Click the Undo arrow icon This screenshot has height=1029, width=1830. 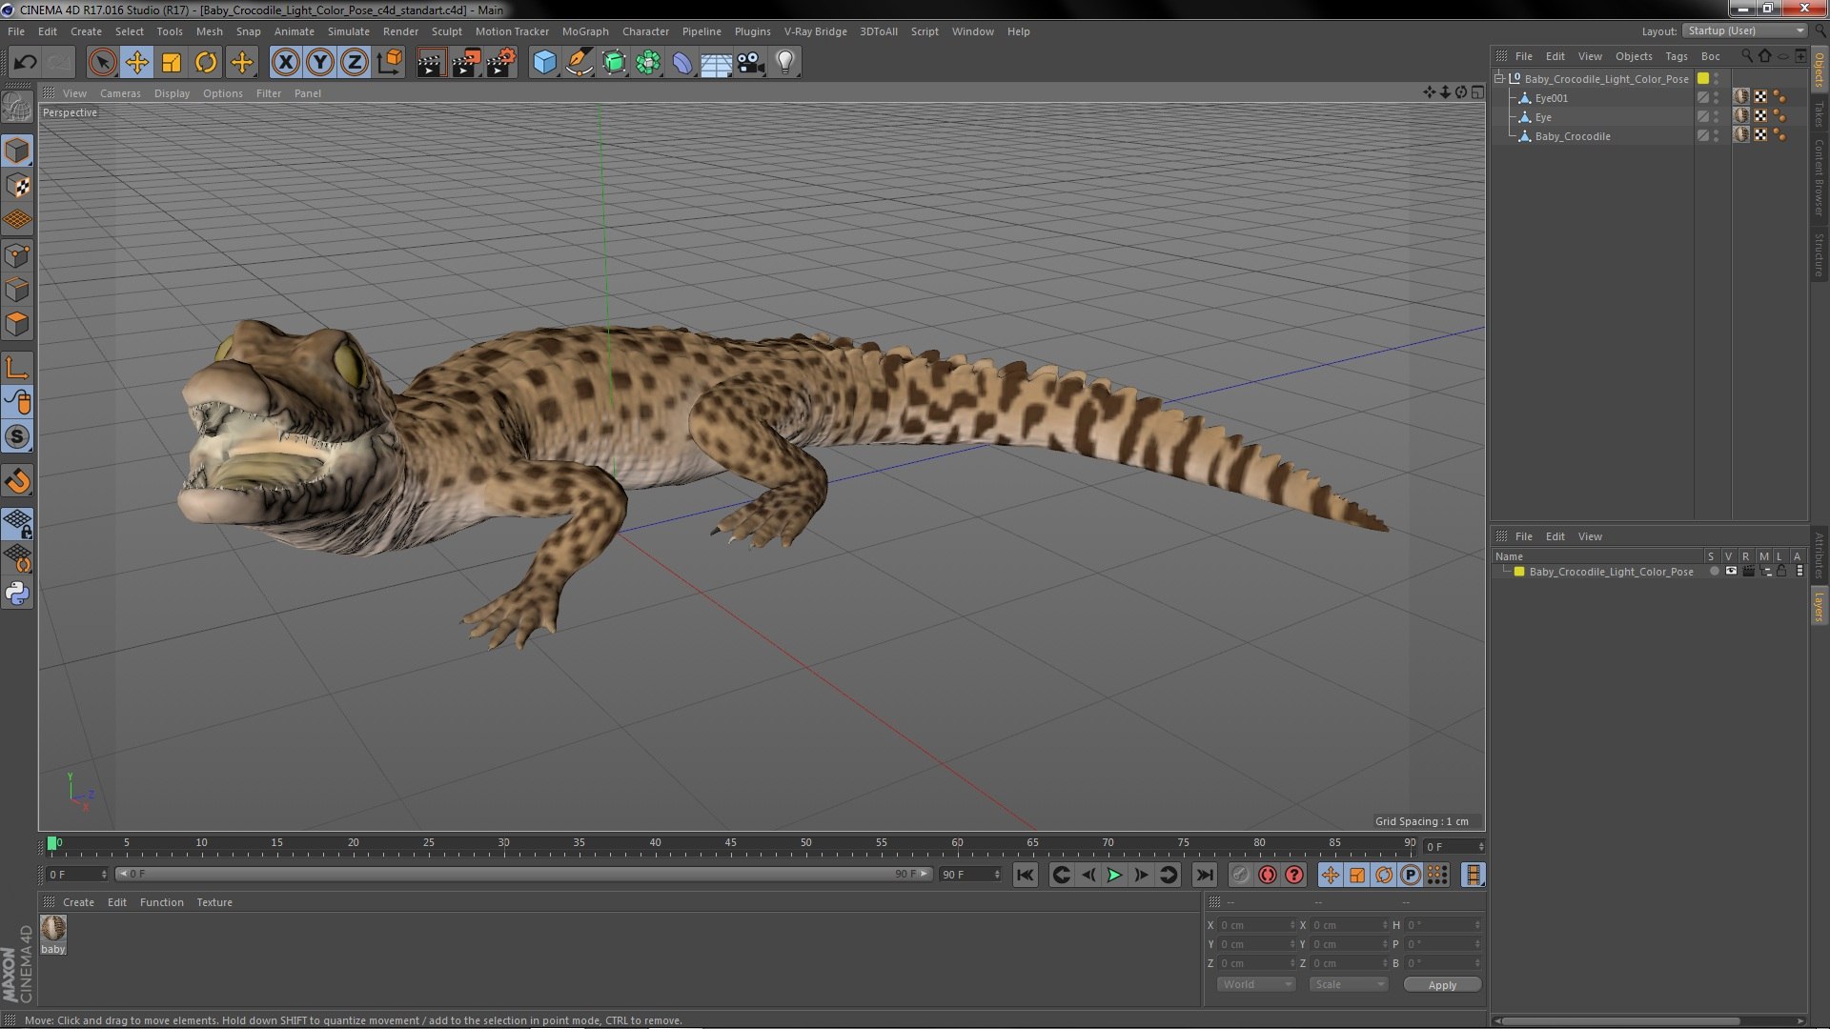(25, 63)
